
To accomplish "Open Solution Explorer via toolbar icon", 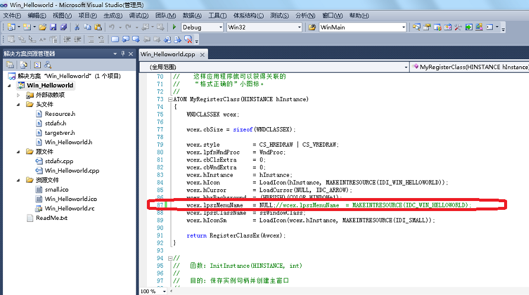I will coord(416,27).
